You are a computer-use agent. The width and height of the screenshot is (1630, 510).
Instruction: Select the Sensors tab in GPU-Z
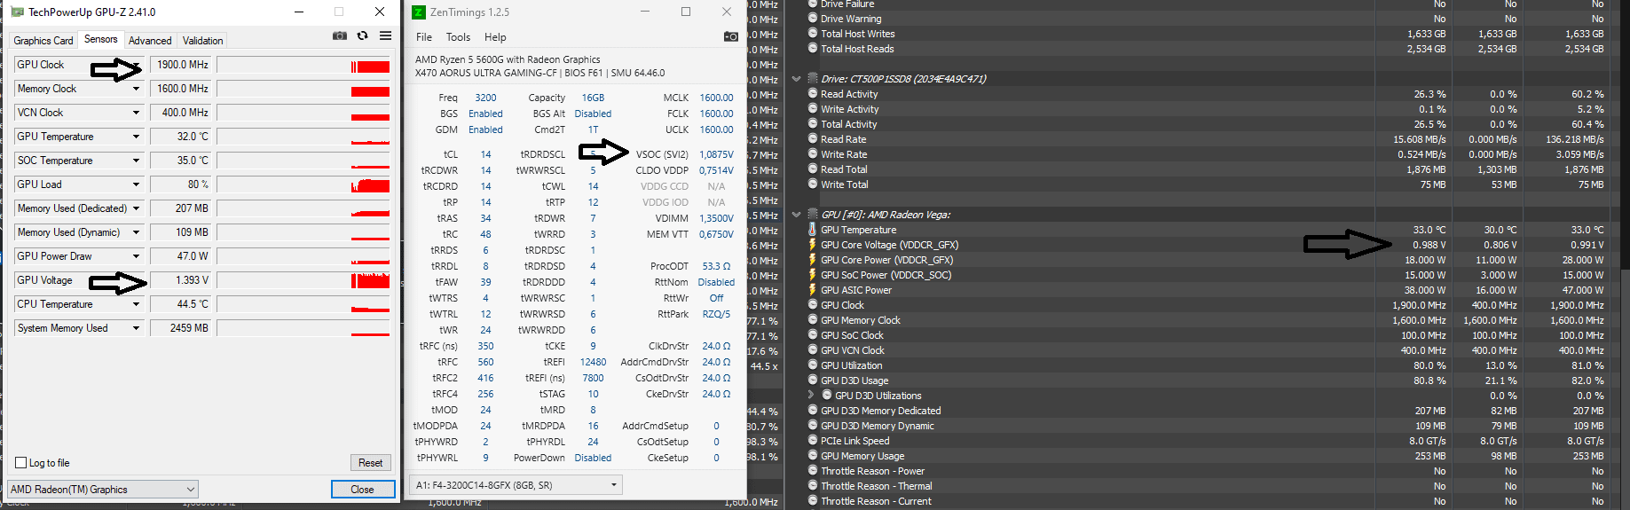click(100, 39)
